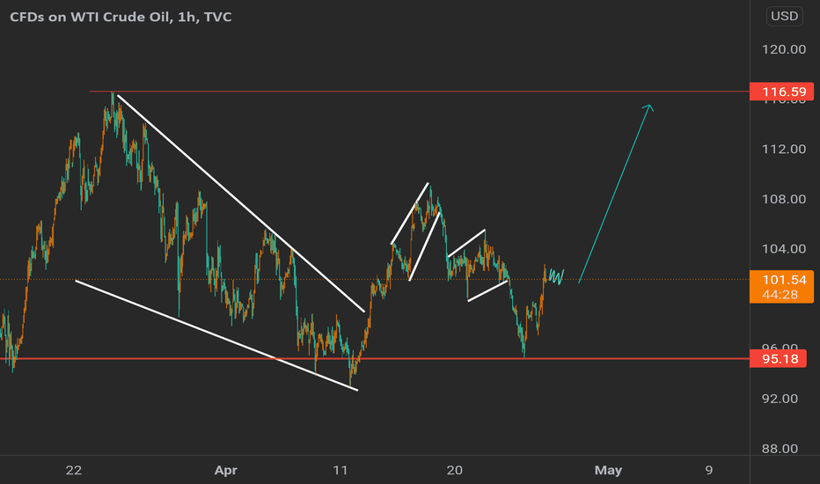Select the 95.18 red price label
820x484 pixels.
pos(778,359)
